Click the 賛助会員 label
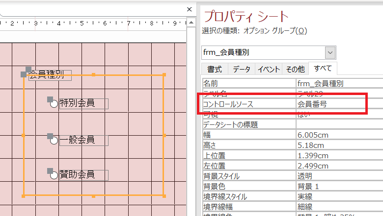The height and width of the screenshot is (216, 383). [84, 175]
